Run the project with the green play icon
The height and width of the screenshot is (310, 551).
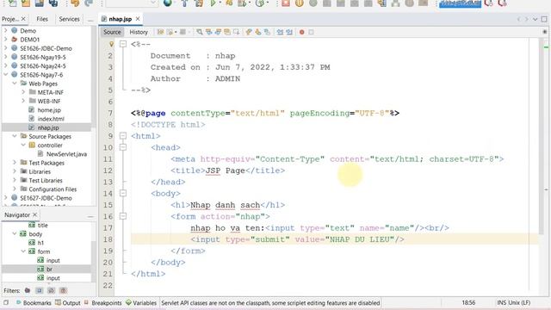pos(213,3)
